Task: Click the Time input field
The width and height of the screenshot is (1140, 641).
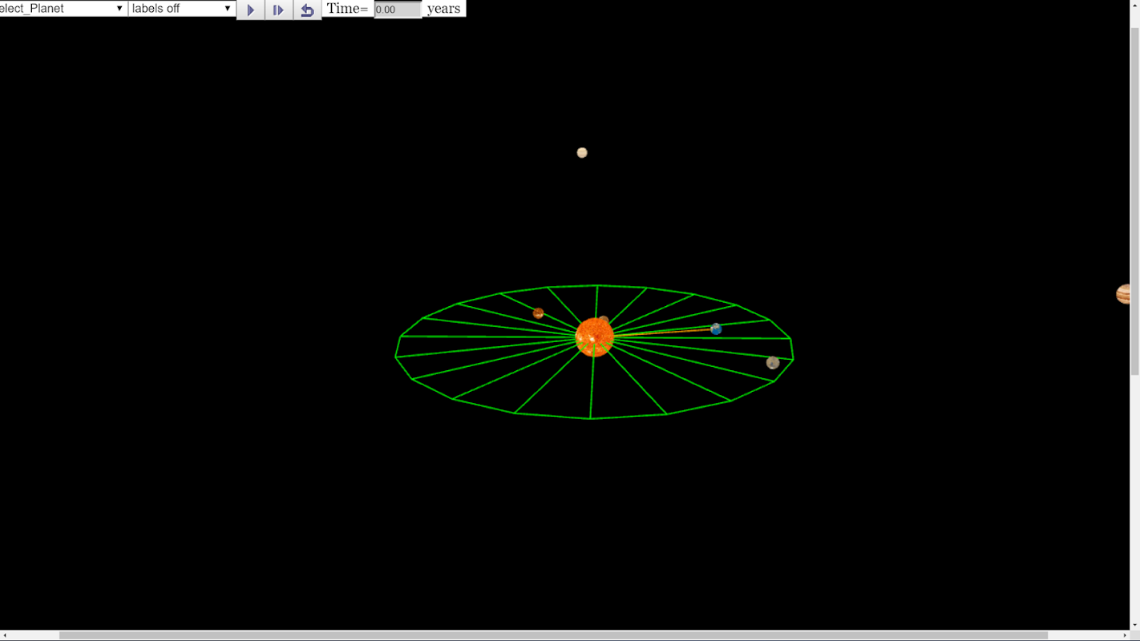Action: 397,10
